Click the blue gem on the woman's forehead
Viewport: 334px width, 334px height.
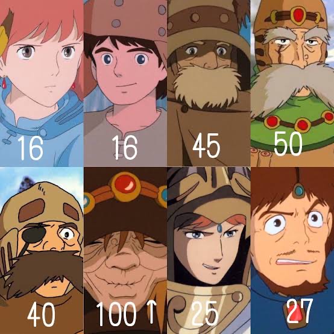click(219, 228)
